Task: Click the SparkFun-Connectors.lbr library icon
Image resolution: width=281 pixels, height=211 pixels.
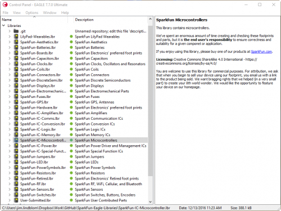Action: pos(16,75)
